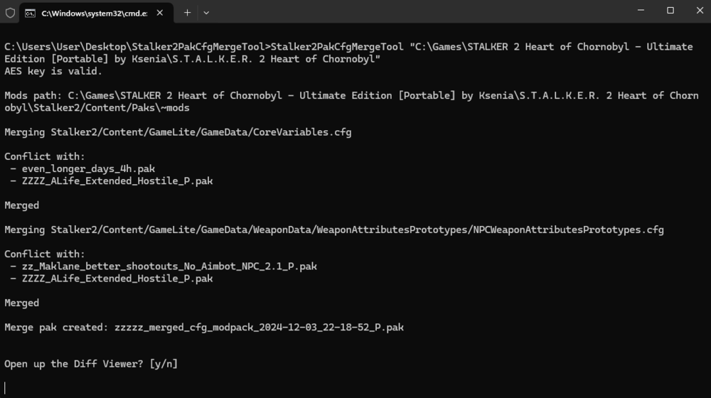Open a new terminal tab
The width and height of the screenshot is (711, 398).
tap(187, 12)
